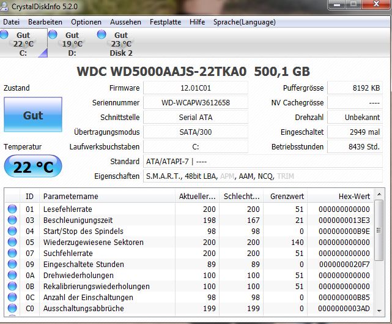Sort by the Parametername column header

pos(107,197)
